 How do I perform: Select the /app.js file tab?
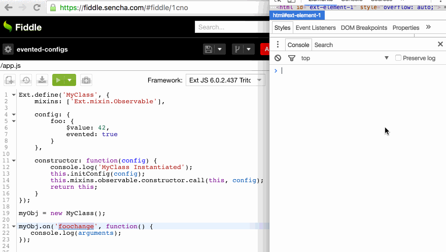(11, 66)
